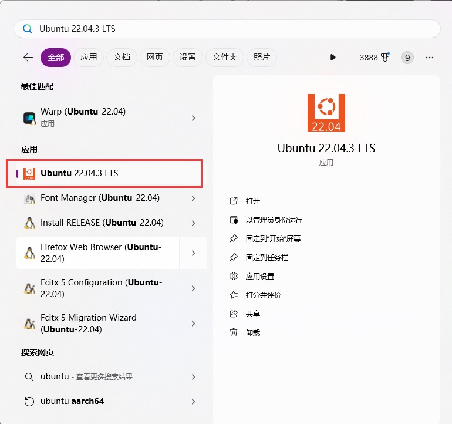Switch to the 文档 filter tab
The image size is (452, 424).
122,57
